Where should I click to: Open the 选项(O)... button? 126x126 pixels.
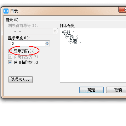(x=20, y=79)
